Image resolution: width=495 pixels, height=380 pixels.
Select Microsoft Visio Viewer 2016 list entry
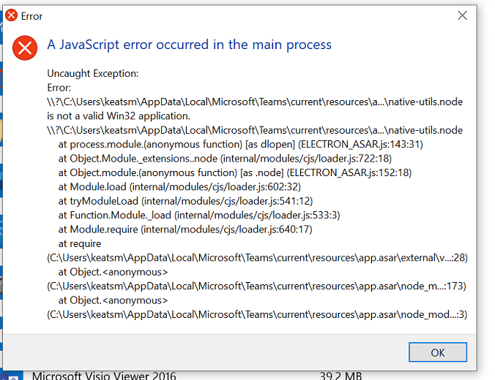point(104,376)
